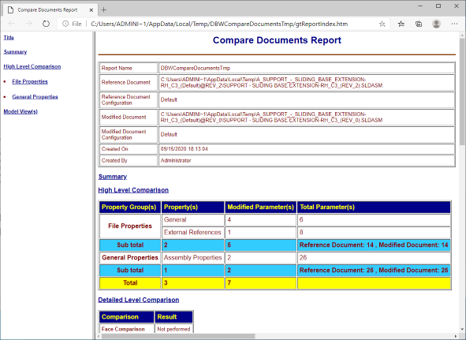Viewport: 466px width, 340px height.
Task: Close the Compare Documents Report tab
Action: 91,9
